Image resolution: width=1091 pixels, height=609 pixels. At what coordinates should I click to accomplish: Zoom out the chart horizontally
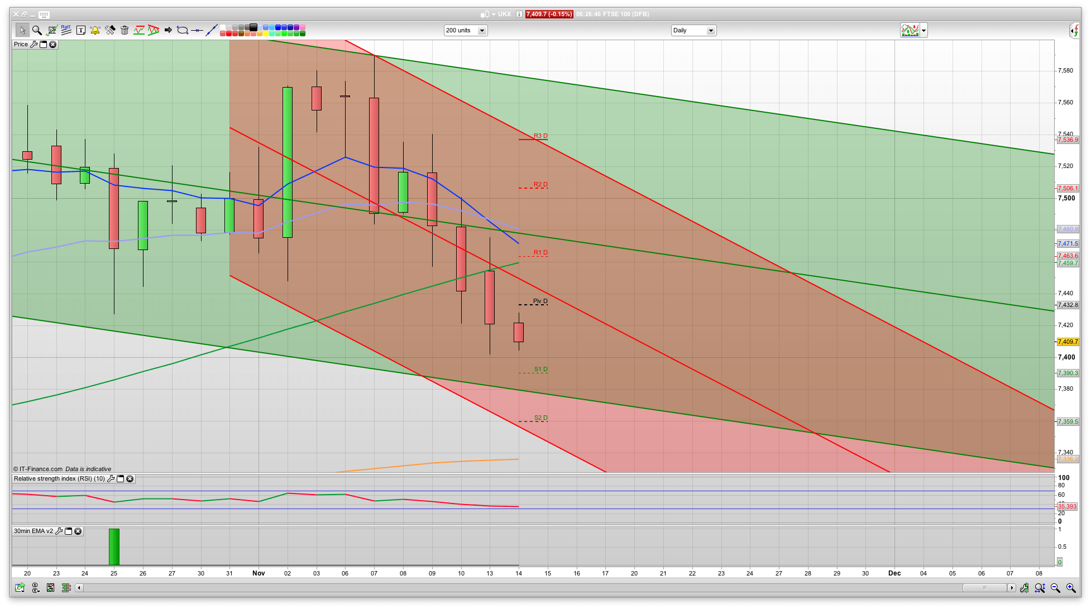click(1055, 587)
